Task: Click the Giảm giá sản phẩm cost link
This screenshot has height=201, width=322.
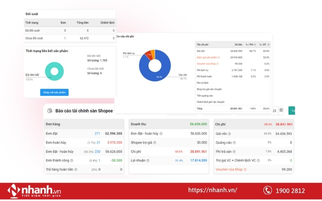Action: (x=207, y=57)
